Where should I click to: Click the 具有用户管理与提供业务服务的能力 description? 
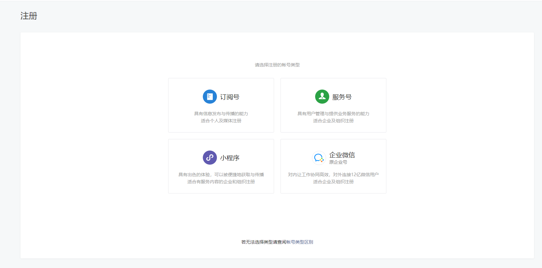tap(333, 114)
